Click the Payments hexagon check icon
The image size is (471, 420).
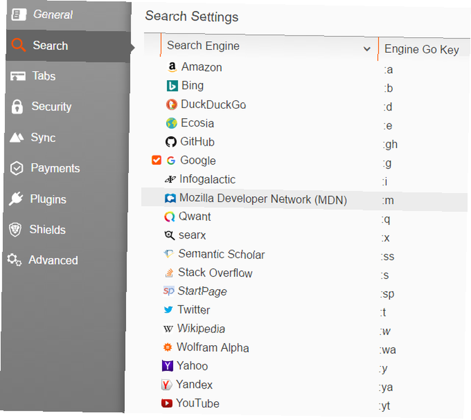[16, 168]
